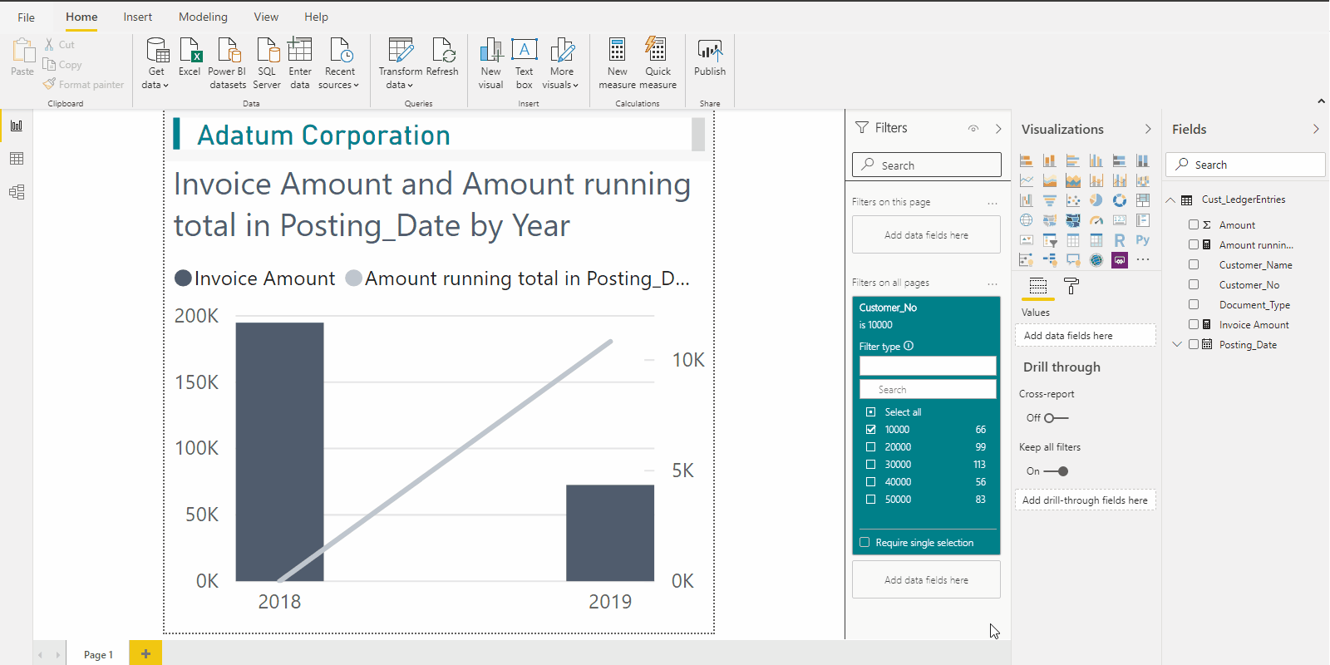Create a New measure
This screenshot has width=1330, height=665.
617,64
